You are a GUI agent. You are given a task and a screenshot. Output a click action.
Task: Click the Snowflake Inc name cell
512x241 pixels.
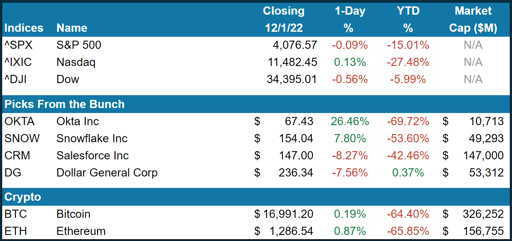tap(92, 138)
